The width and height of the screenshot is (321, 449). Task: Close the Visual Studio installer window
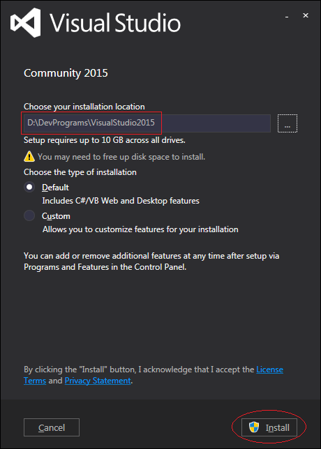(306, 15)
